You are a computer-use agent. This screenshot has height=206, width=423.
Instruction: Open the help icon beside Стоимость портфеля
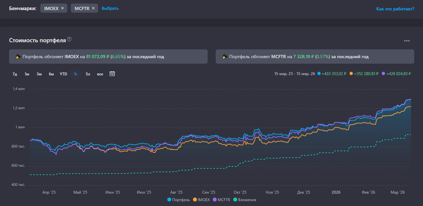pyautogui.click(x=69, y=40)
